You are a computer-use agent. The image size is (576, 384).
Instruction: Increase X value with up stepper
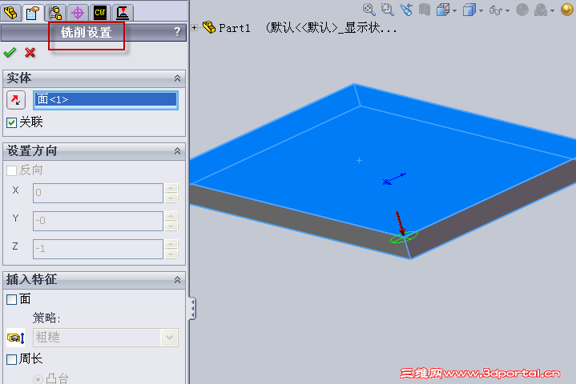(171, 188)
